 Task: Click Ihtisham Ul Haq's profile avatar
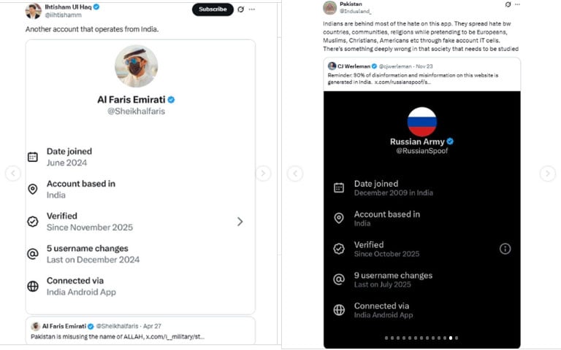coord(33,10)
